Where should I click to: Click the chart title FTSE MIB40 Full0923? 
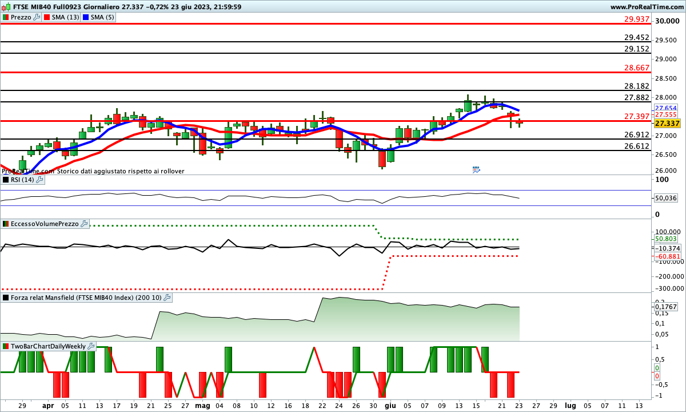46,7
